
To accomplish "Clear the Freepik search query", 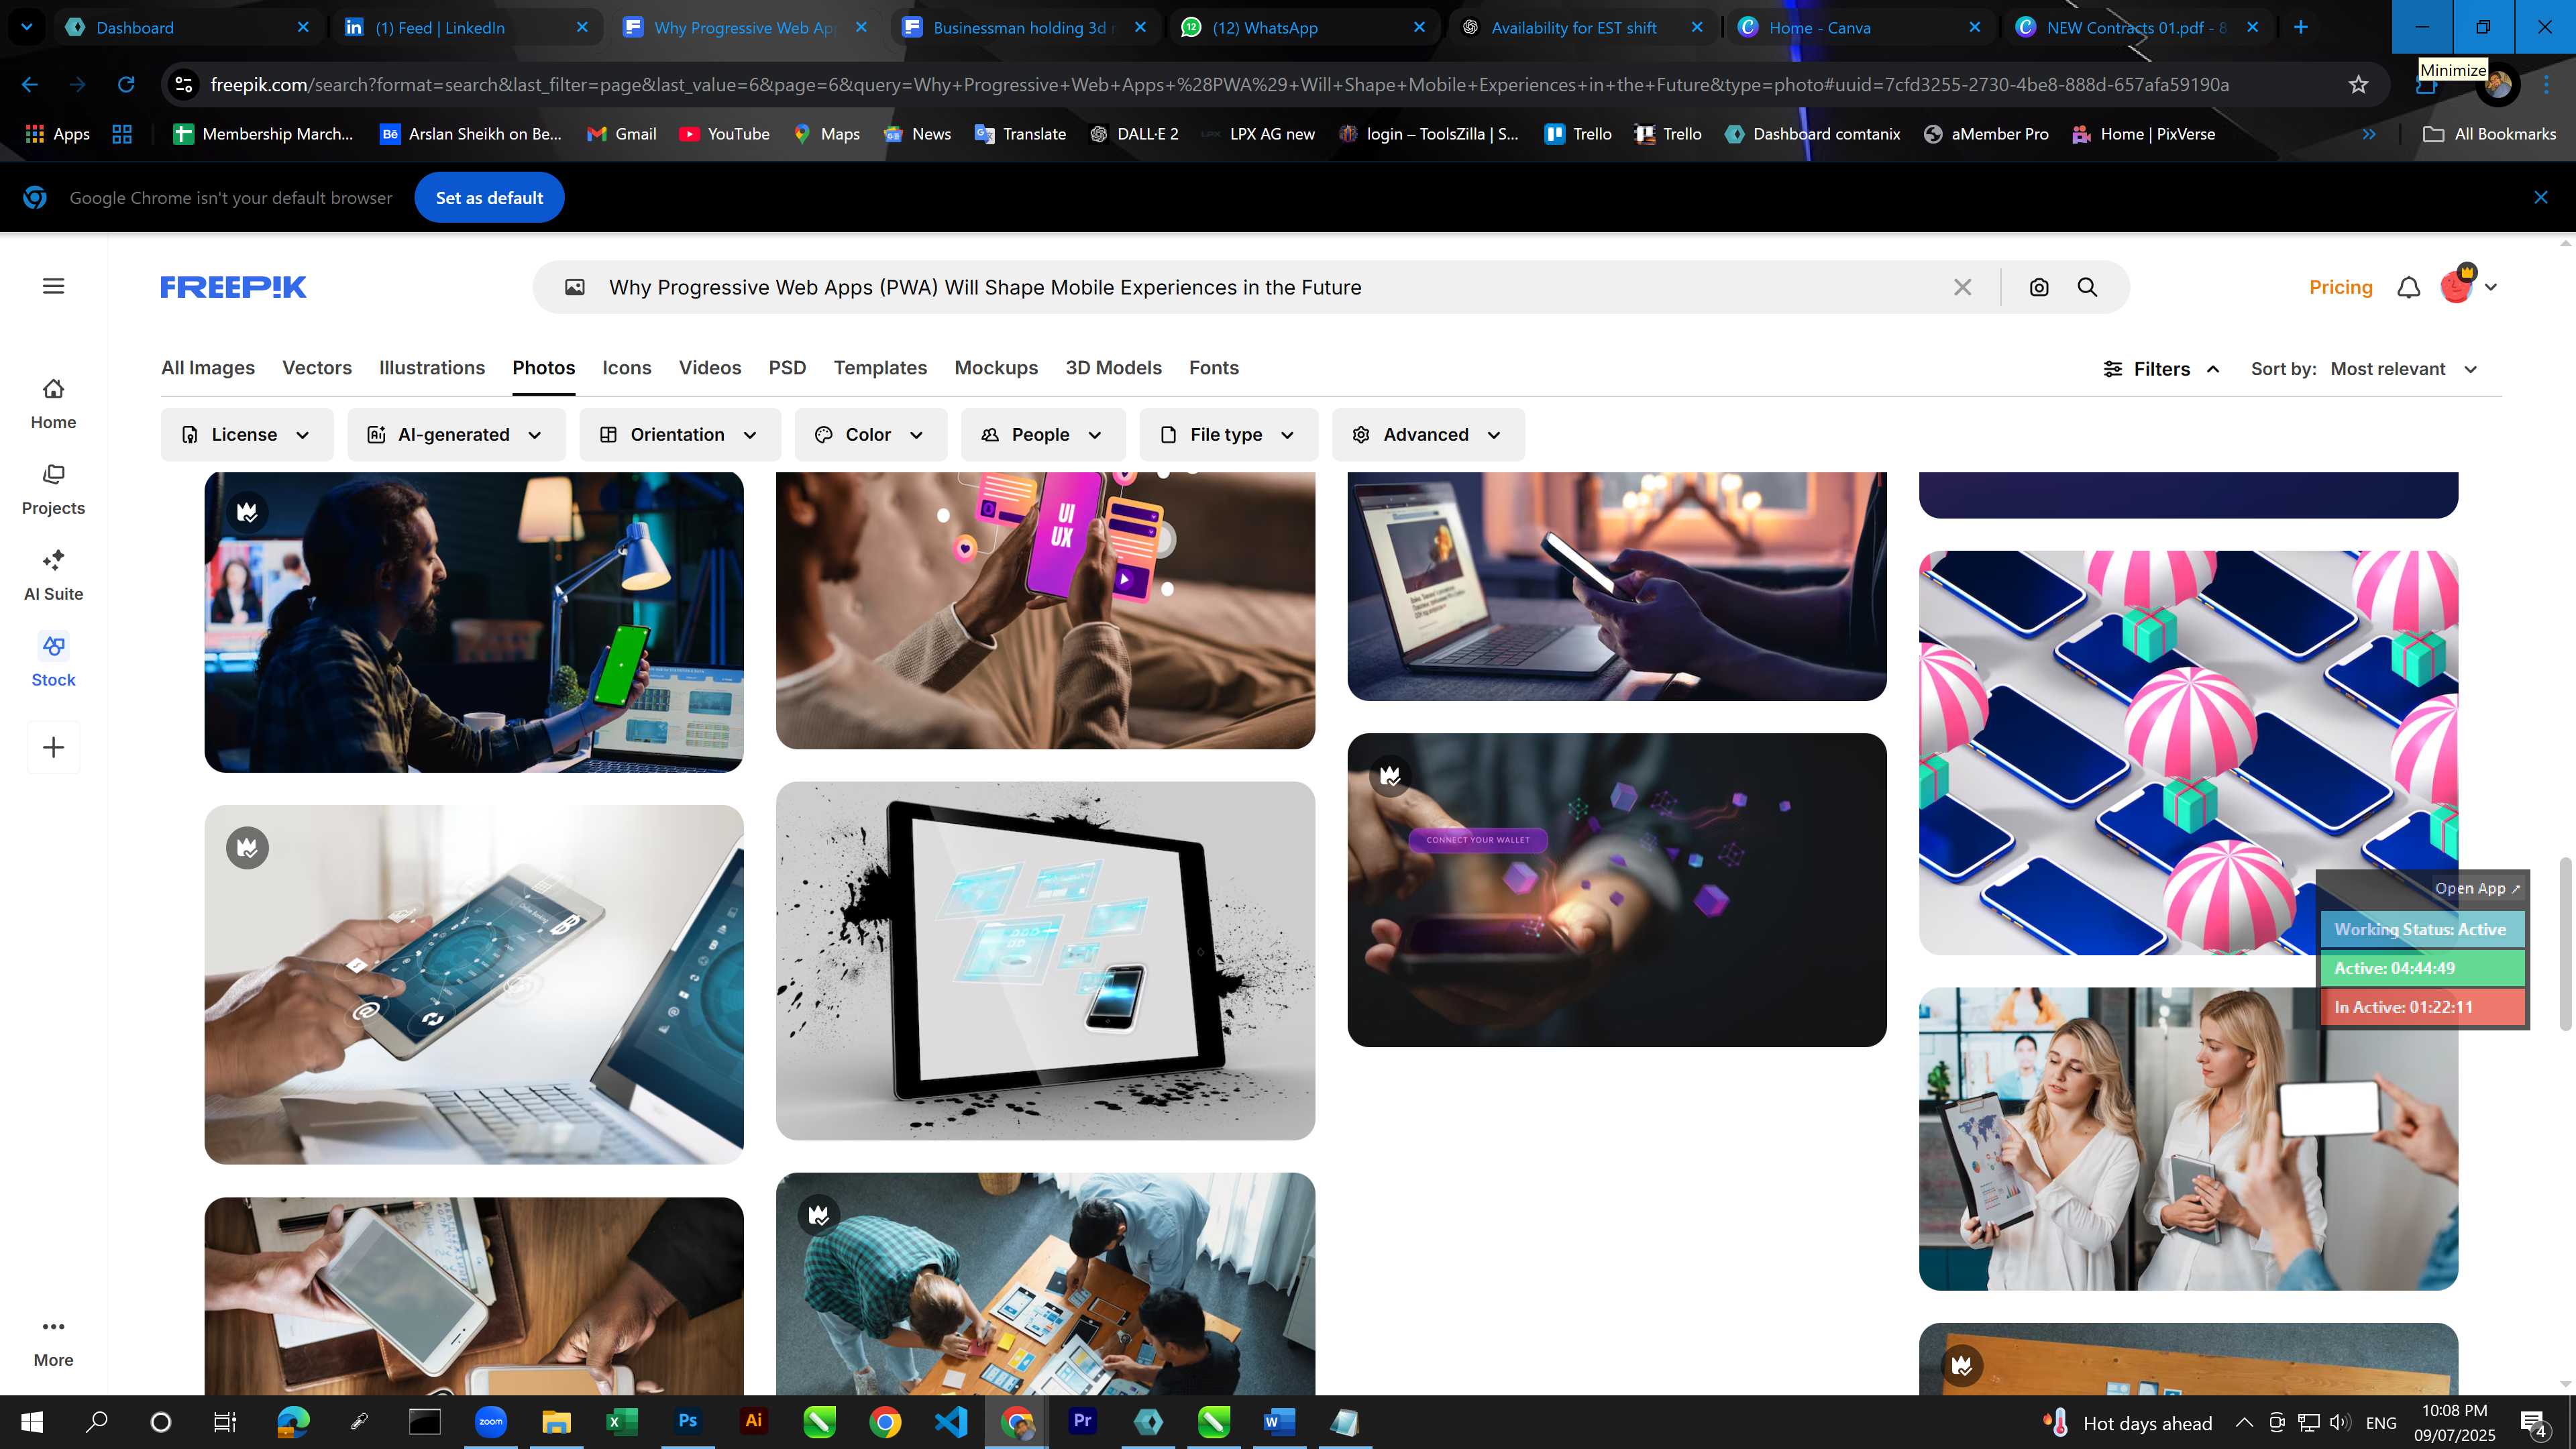I will point(1963,287).
